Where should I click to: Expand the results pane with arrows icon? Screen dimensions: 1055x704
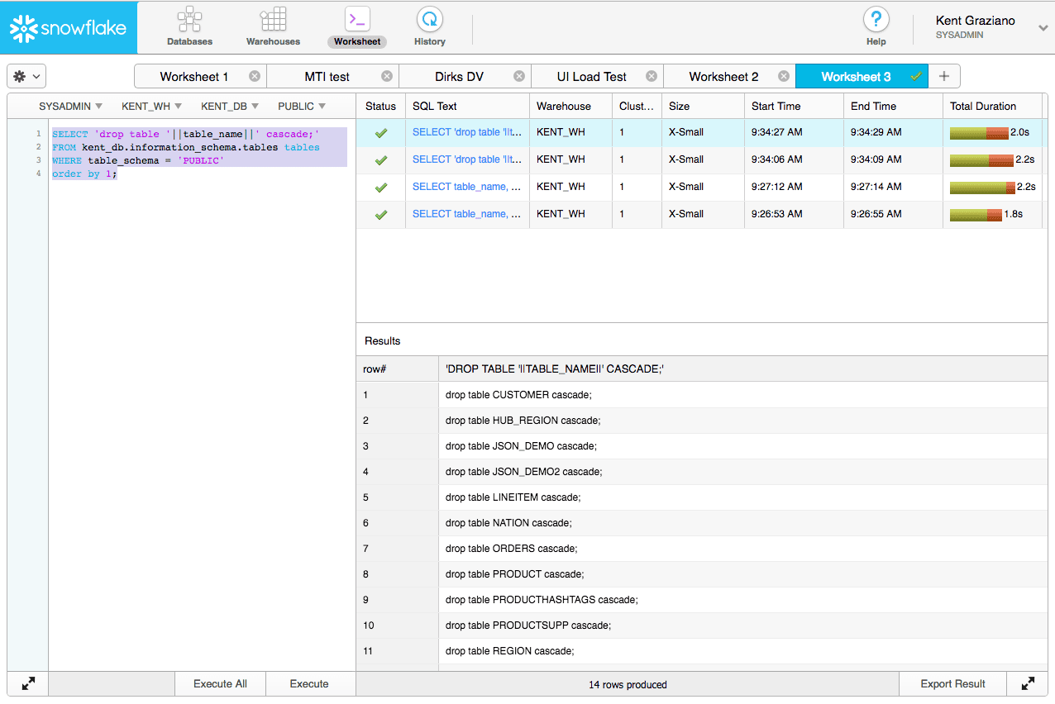[x=1028, y=683]
